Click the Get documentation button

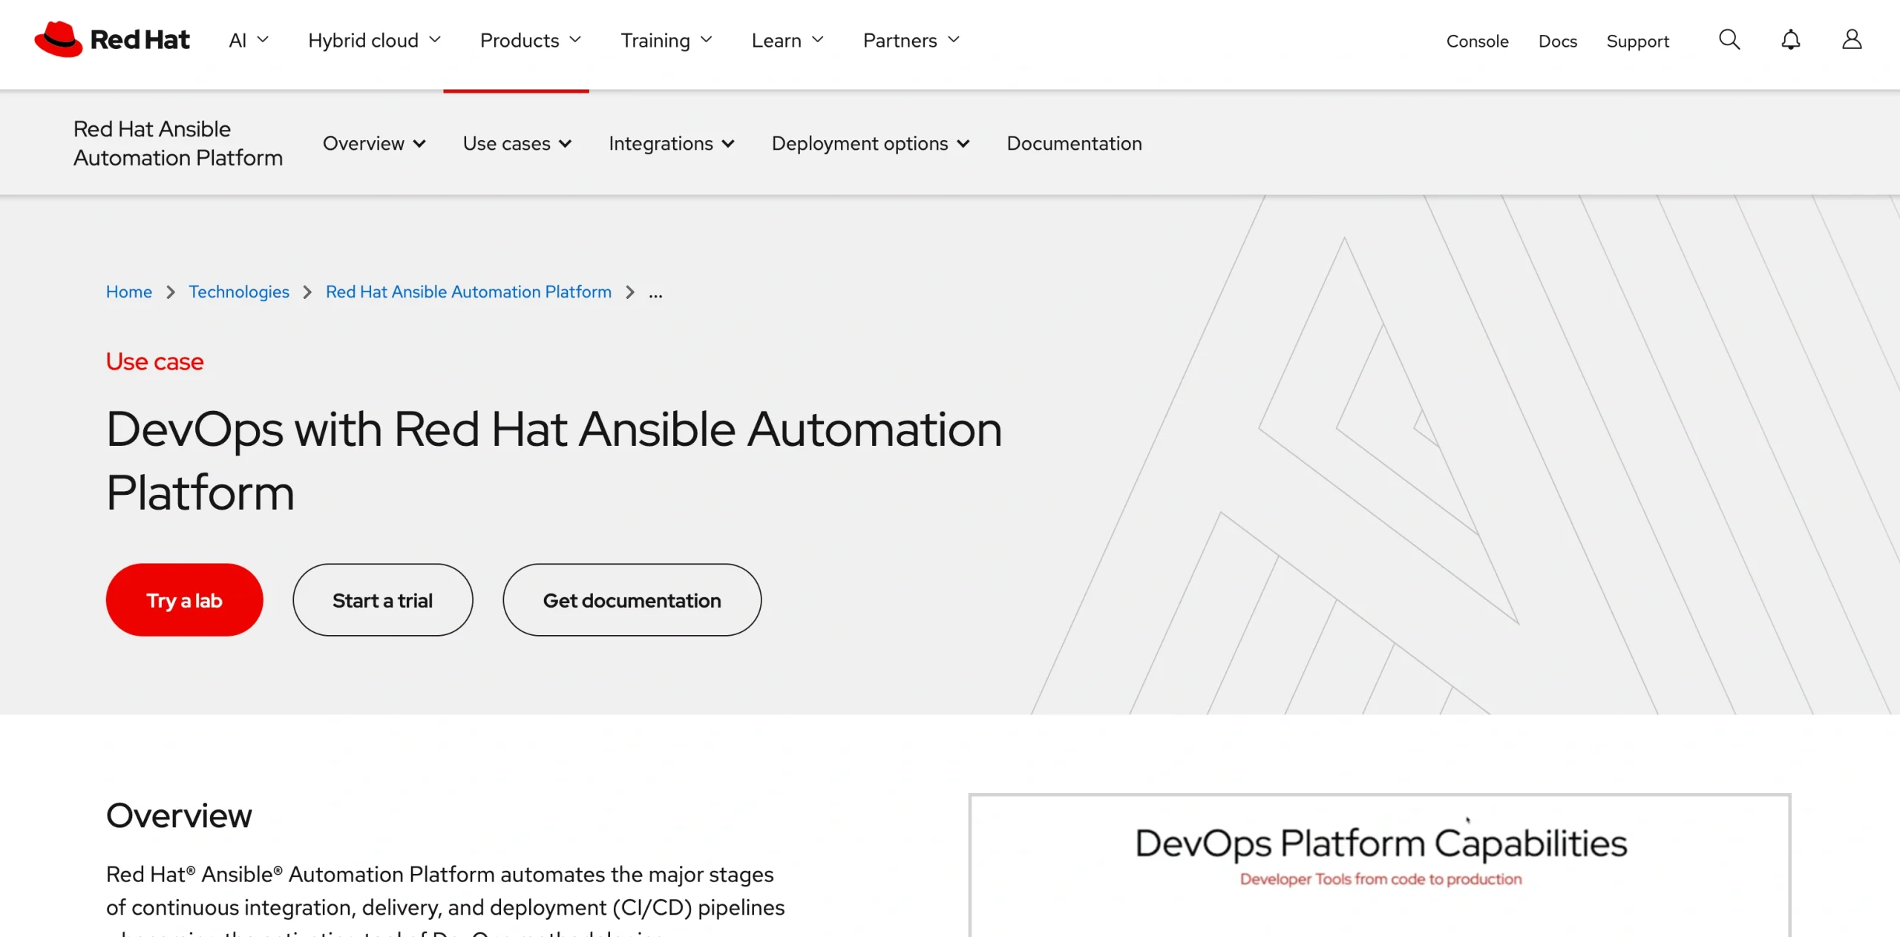632,599
